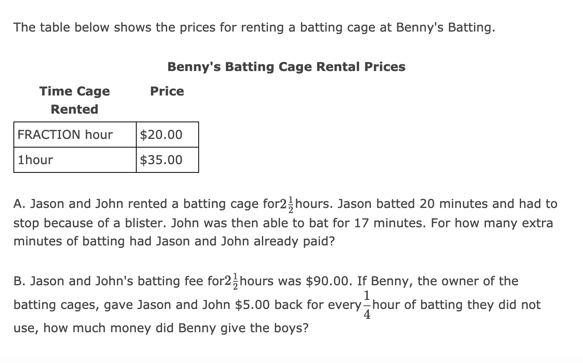The width and height of the screenshot is (583, 363).
Task: Click the line ending with already paid?
Action: [x=174, y=241]
